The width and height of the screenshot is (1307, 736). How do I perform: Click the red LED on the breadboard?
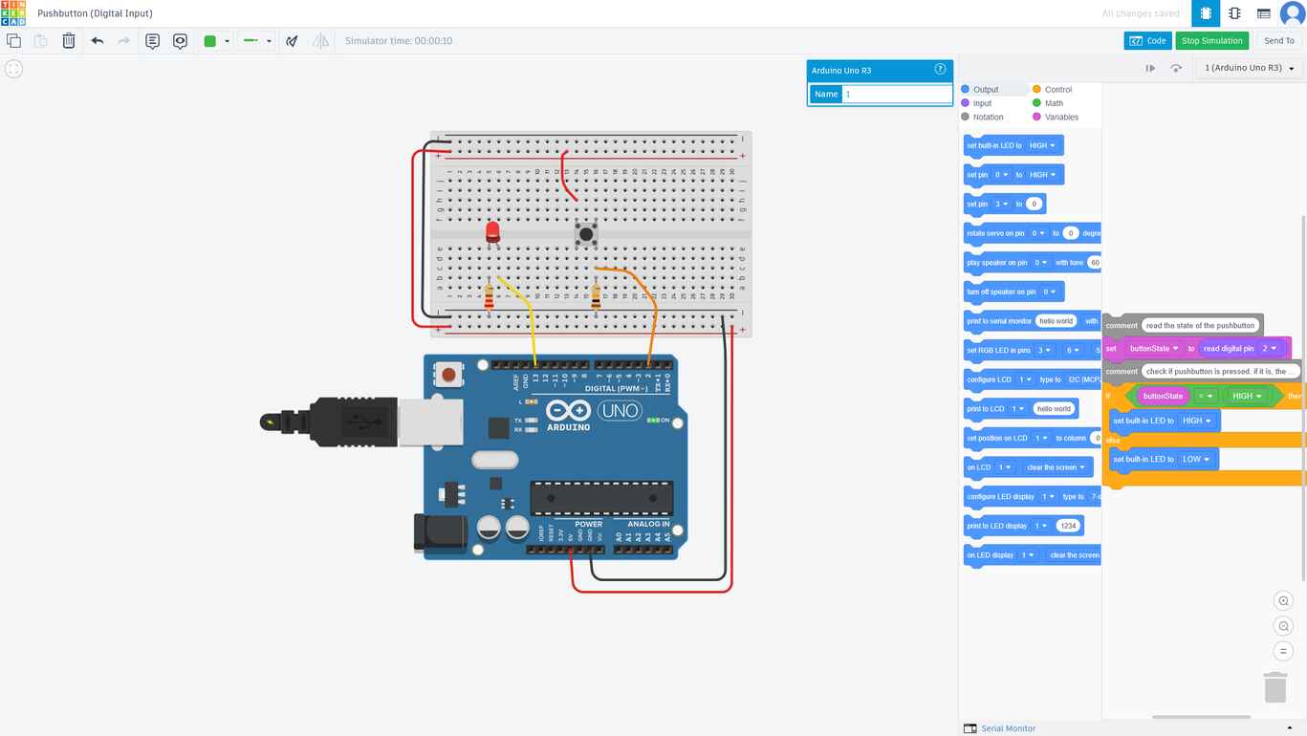492,231
